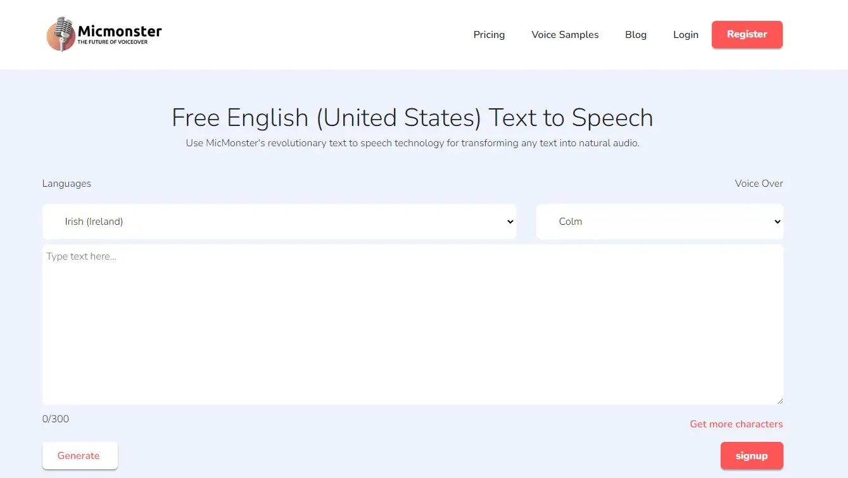Viewport: 848px width, 478px height.
Task: Click the Micmonster microphone logo
Action: [60, 34]
